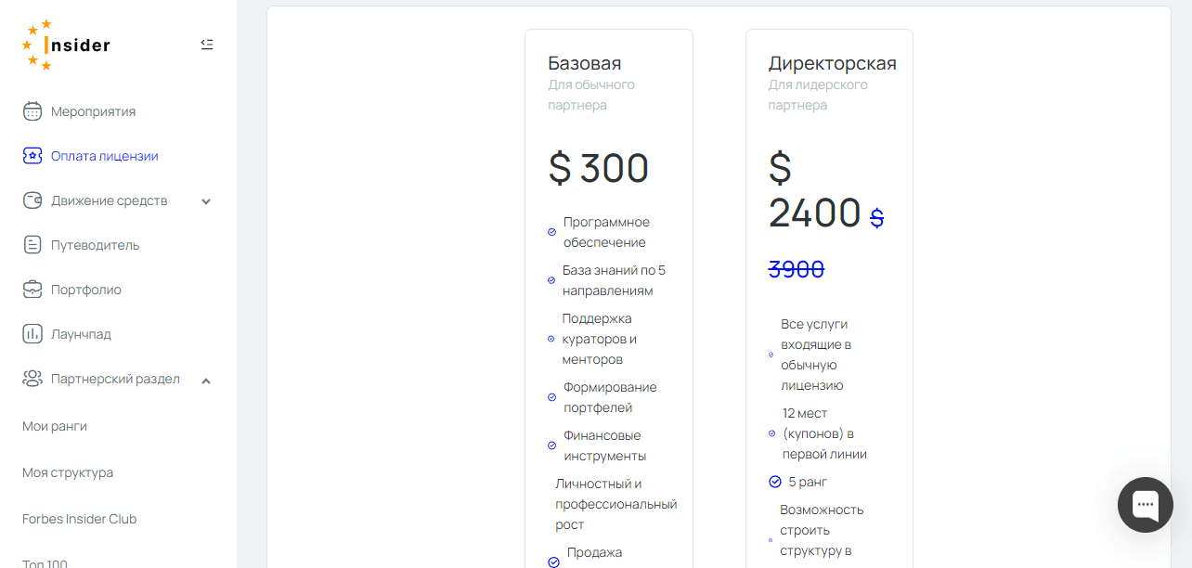1192x568 pixels.
Task: Click the Оплата лицензии license icon
Action: pos(32,155)
